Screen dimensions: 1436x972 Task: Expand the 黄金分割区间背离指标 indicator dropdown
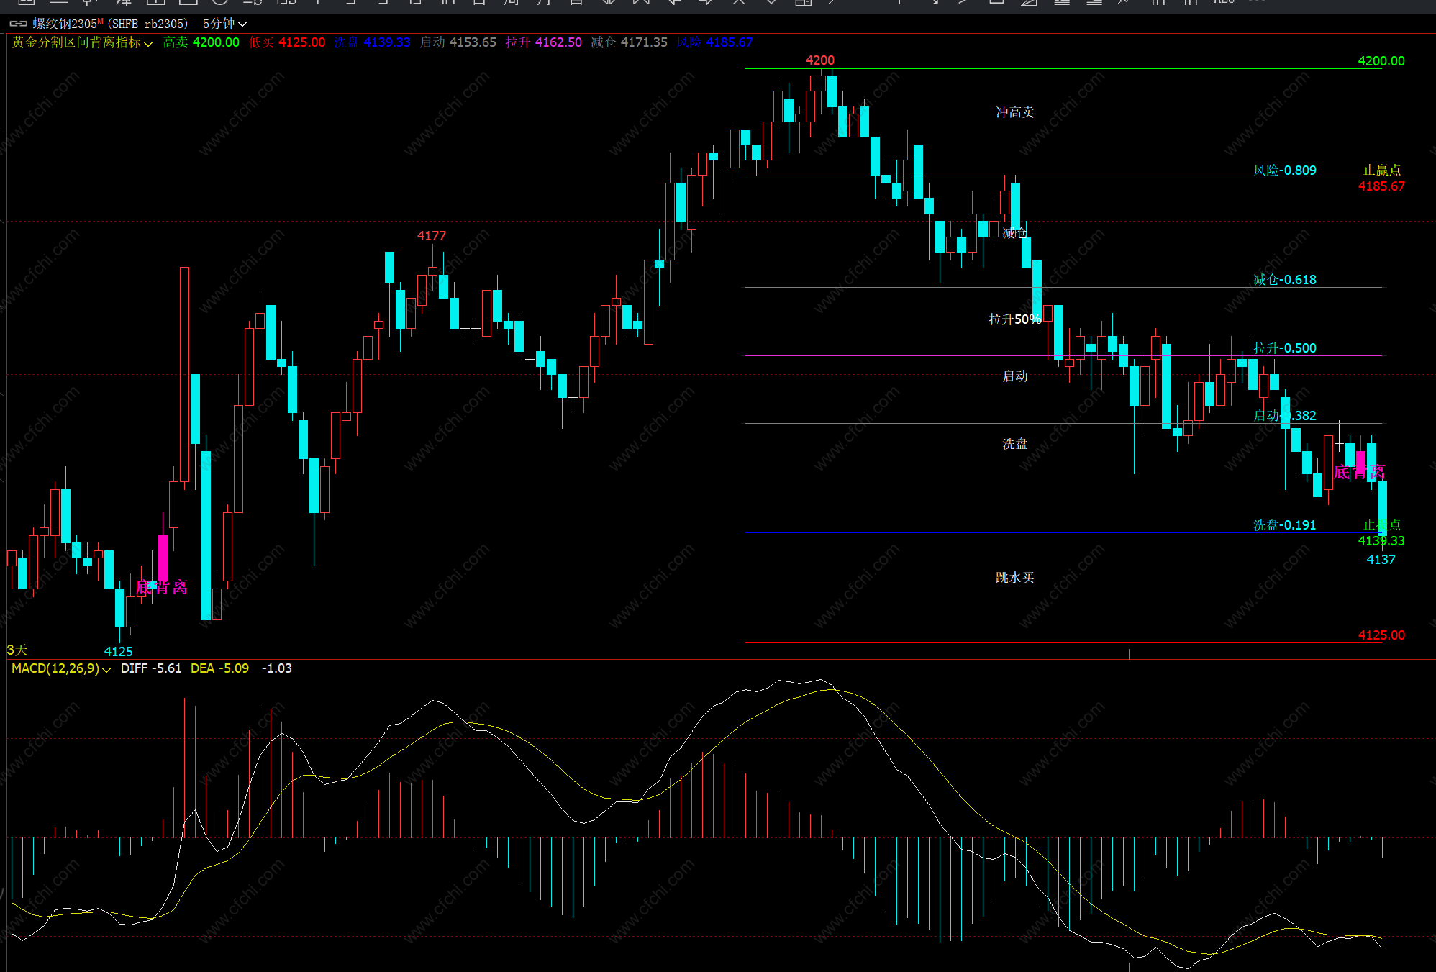148,44
